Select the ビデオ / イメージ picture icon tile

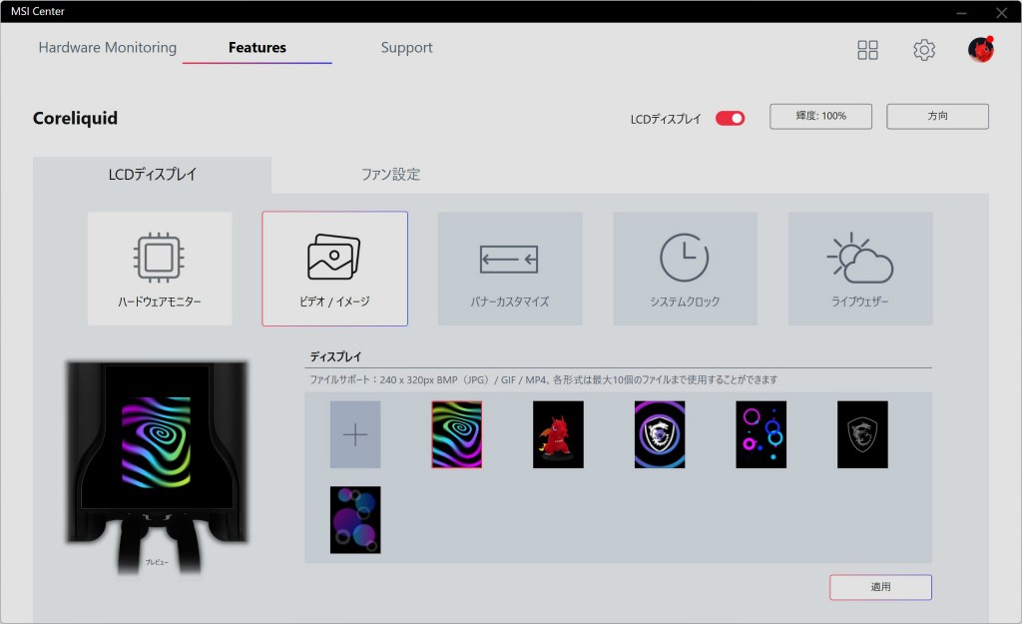tap(334, 269)
